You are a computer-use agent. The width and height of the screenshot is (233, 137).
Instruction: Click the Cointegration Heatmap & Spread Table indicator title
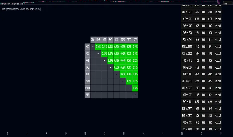tap(21, 9)
